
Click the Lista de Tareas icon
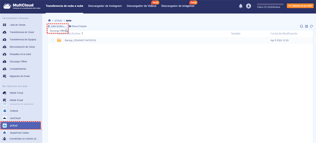pos(4,25)
